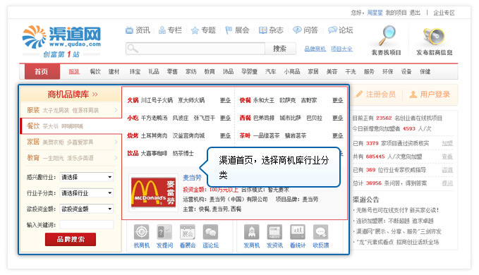Open the 发提问 question icon
This screenshot has height=275, width=479.
(x=164, y=232)
